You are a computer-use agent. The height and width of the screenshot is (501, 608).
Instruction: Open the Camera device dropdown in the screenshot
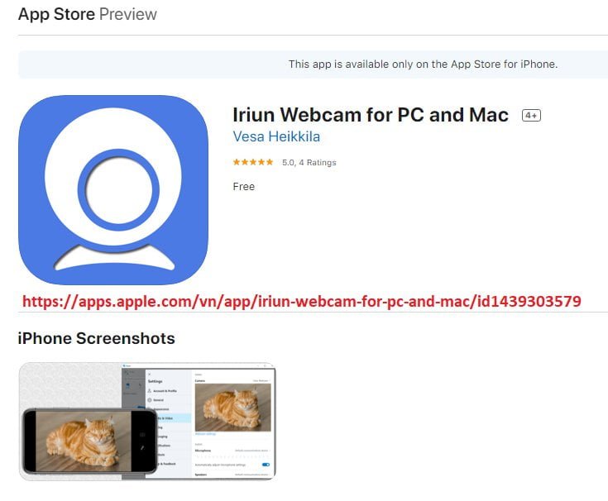pos(261,381)
